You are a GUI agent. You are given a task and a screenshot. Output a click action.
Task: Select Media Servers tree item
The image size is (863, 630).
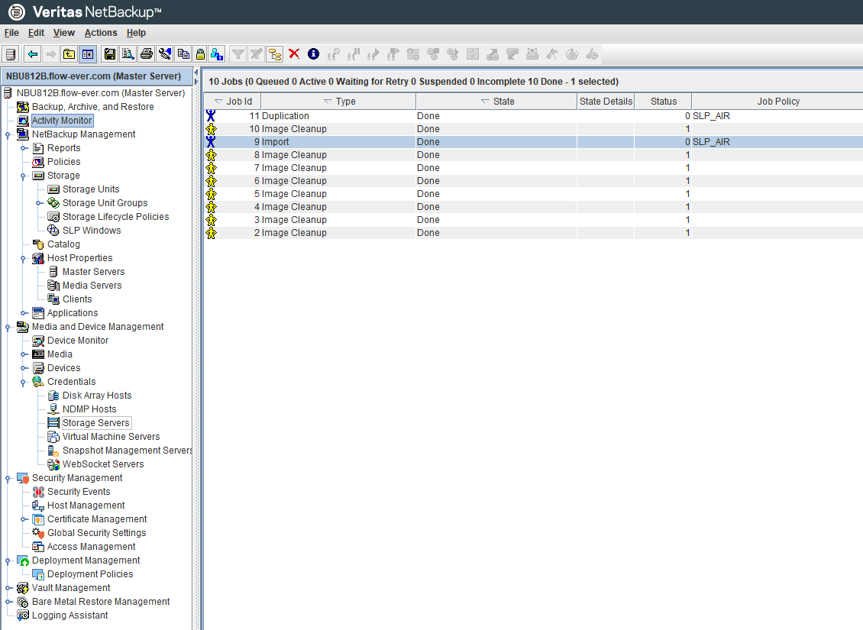[92, 286]
